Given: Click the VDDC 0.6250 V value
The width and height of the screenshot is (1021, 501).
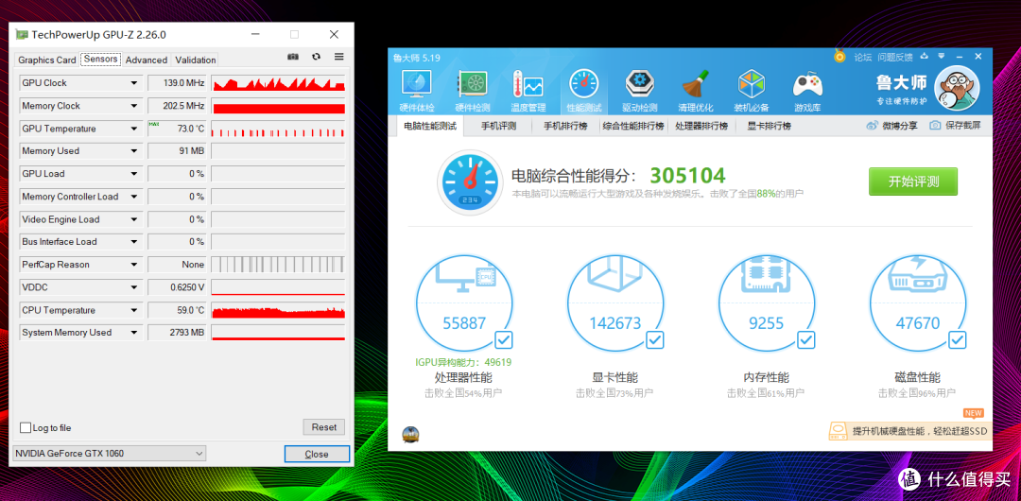Looking at the screenshot, I should click(x=177, y=287).
